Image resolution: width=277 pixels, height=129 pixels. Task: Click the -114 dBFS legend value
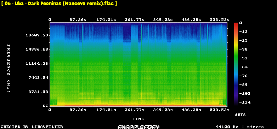click(x=245, y=102)
